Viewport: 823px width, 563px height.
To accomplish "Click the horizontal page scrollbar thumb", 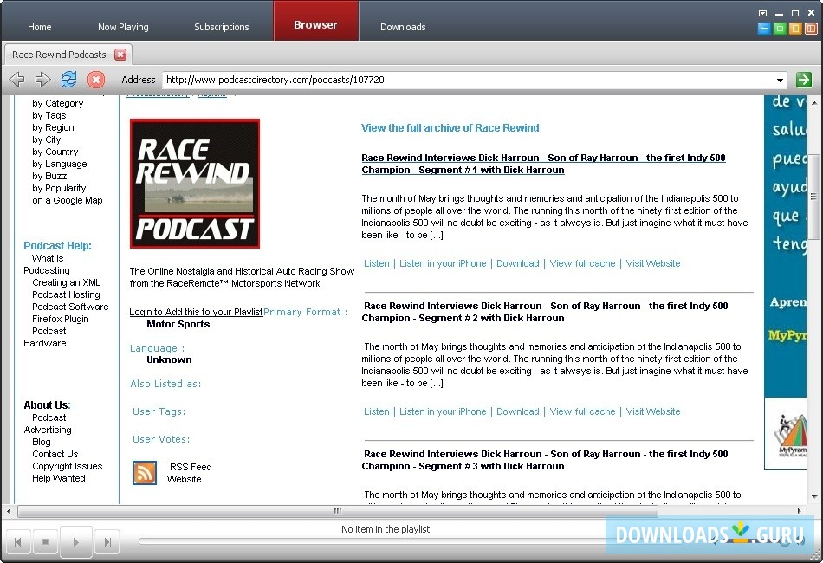I will tap(338, 511).
